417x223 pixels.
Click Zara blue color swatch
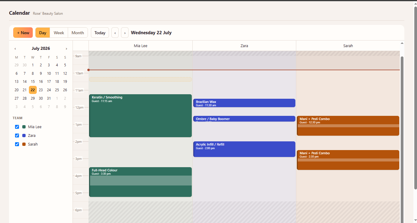click(x=24, y=135)
